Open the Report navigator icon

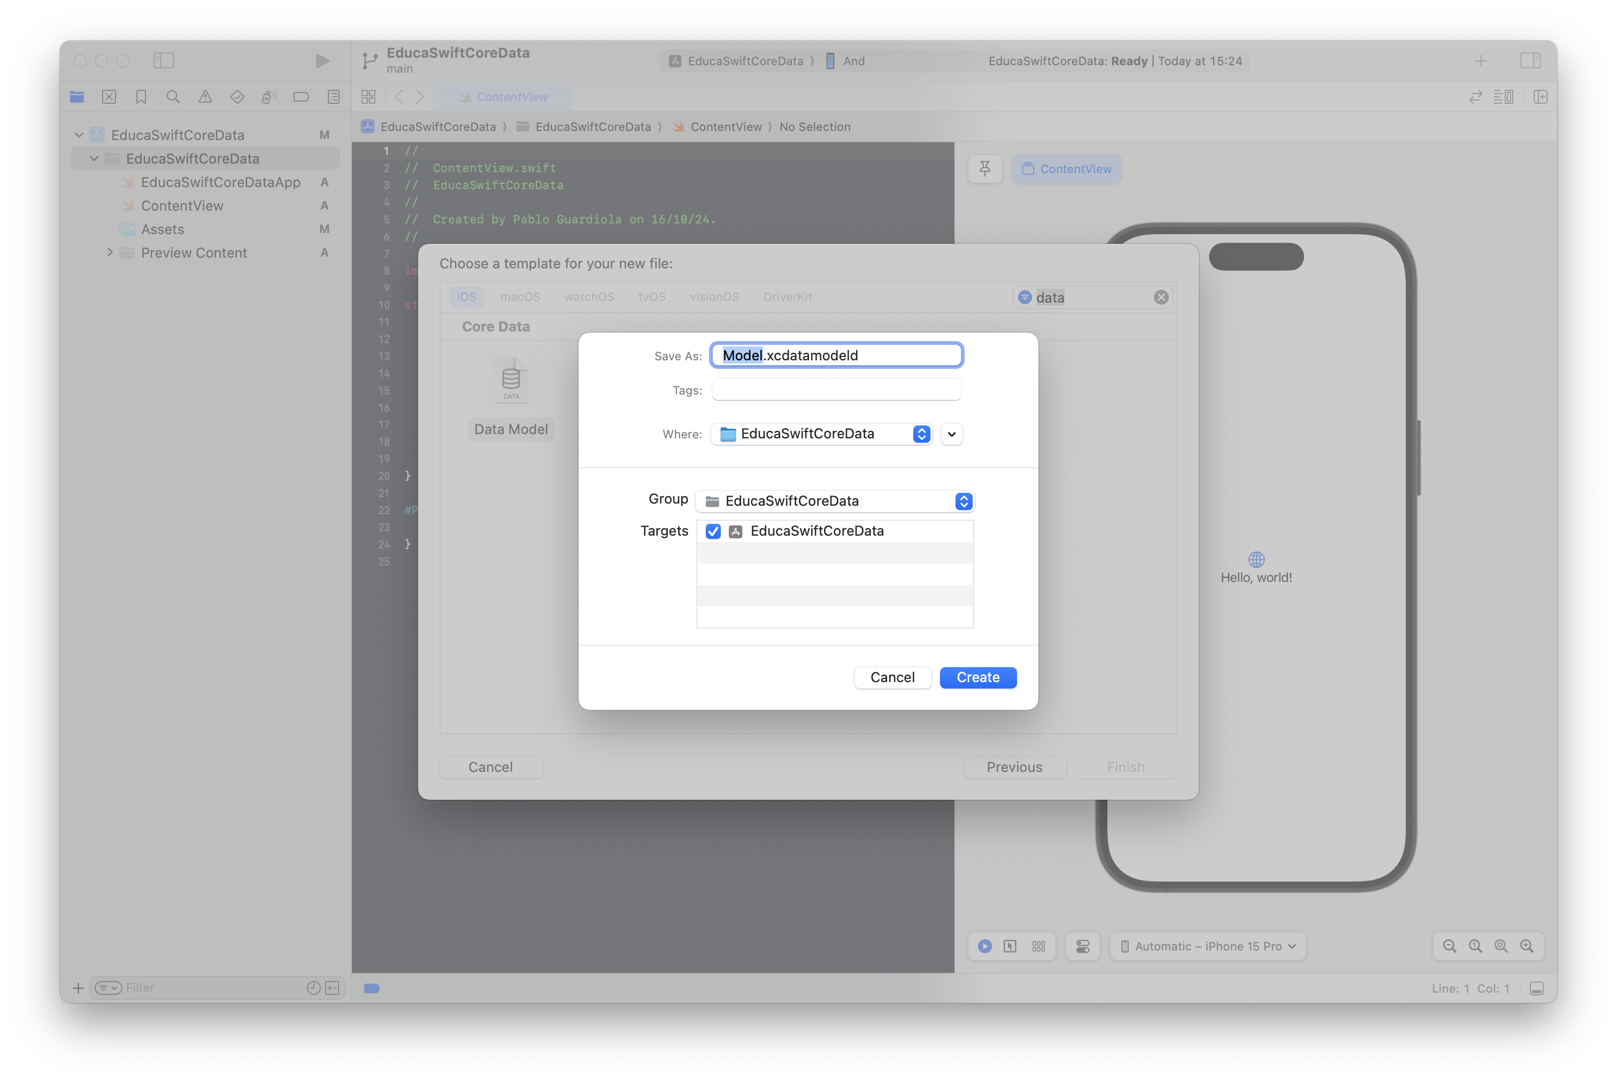click(x=333, y=97)
